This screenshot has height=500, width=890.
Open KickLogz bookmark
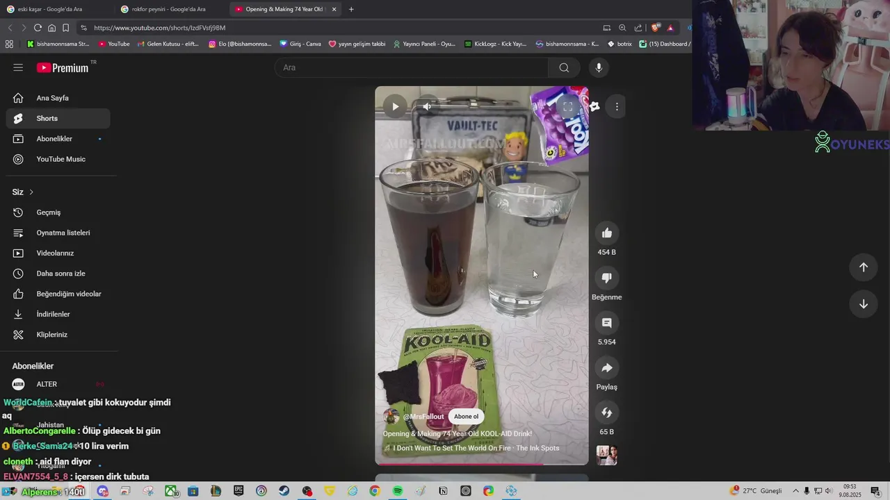(x=495, y=44)
